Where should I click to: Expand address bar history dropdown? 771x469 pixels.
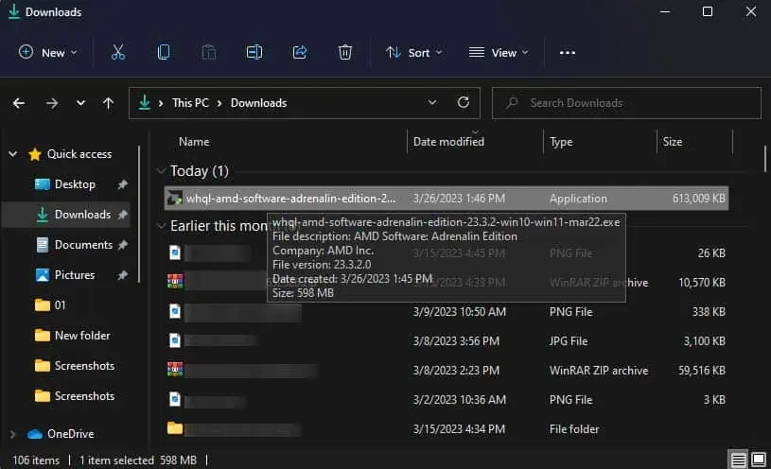click(432, 102)
